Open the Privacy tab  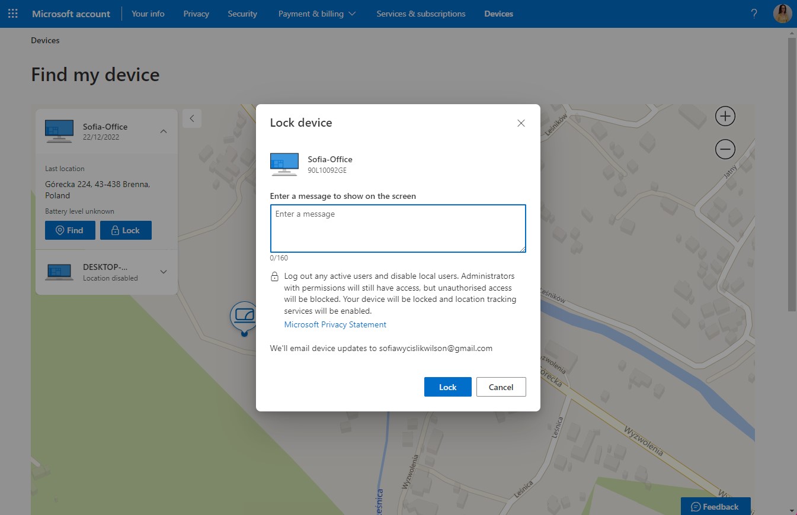196,14
